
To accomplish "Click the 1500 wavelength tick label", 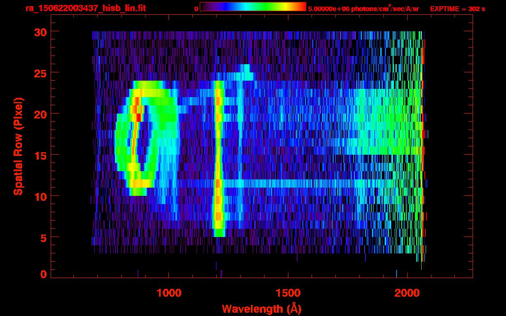I will (288, 293).
